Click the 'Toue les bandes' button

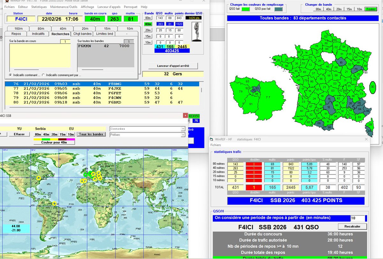coord(92,134)
